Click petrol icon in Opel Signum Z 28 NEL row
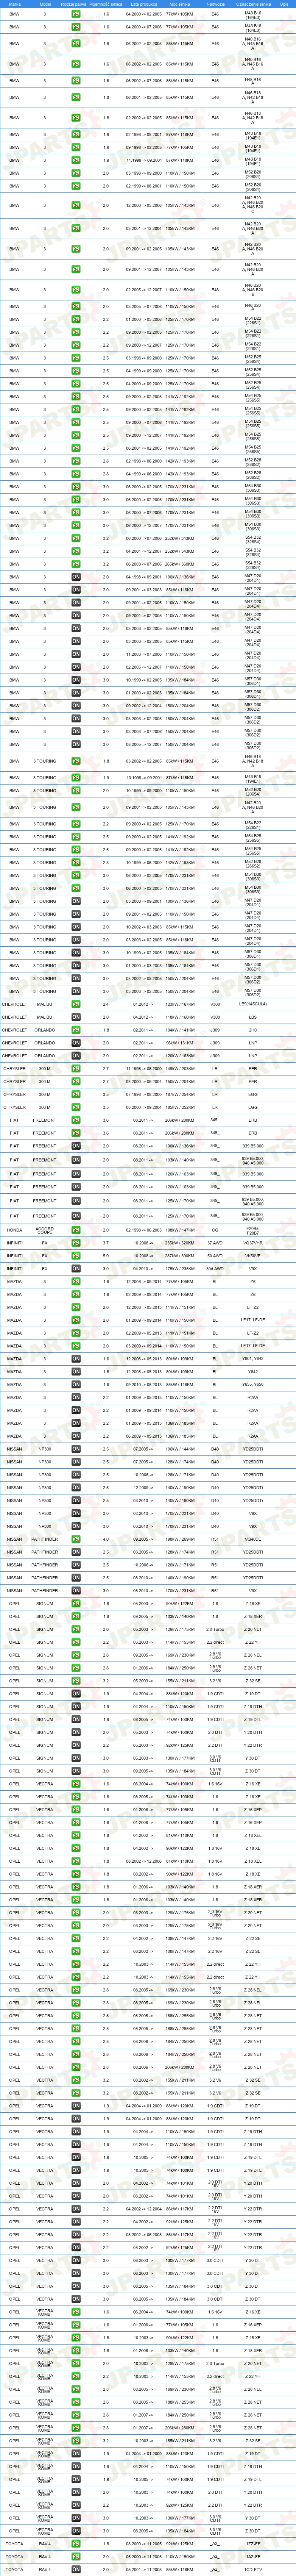The width and height of the screenshot is (296, 2576). pos(76,1655)
